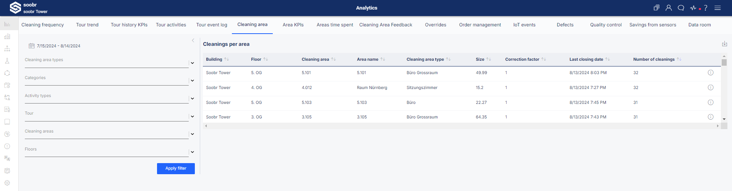
Task: Open the hamburger menu in header
Action: 717,8
